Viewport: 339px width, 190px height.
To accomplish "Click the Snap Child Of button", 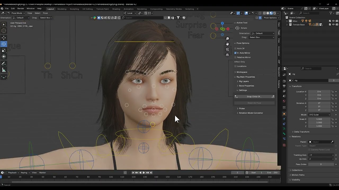I will pyautogui.click(x=254, y=97).
